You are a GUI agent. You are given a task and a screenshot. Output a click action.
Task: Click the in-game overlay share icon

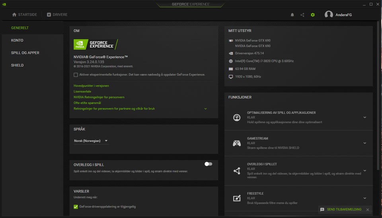[x=237, y=171]
